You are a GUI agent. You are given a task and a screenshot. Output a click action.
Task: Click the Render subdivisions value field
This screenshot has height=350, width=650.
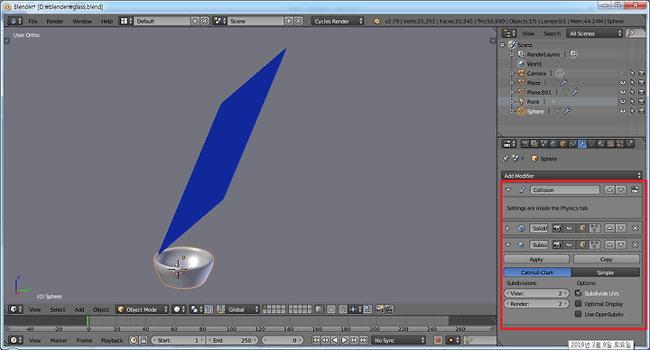[x=536, y=304]
